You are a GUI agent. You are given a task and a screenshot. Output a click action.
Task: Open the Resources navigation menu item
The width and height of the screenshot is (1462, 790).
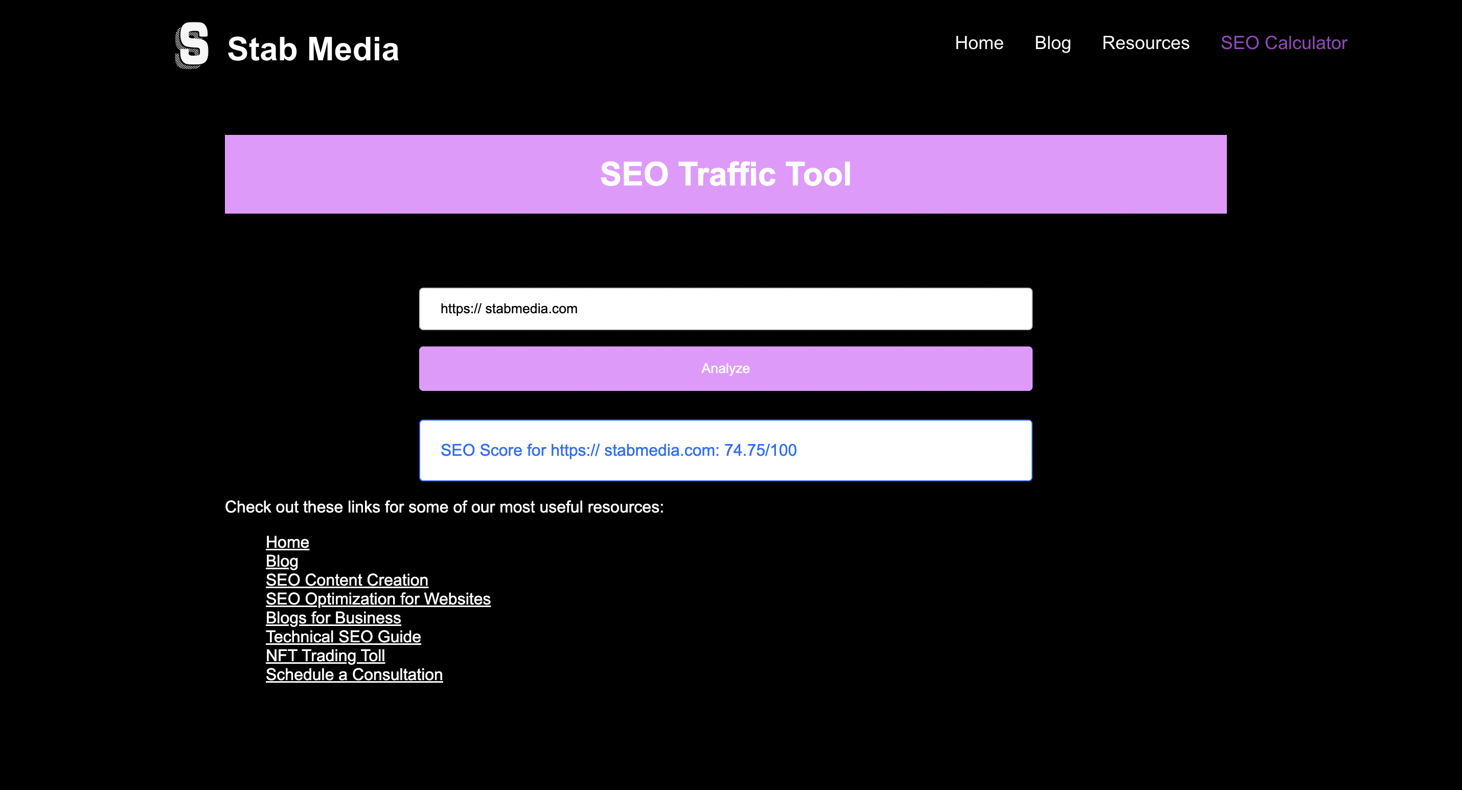coord(1145,42)
